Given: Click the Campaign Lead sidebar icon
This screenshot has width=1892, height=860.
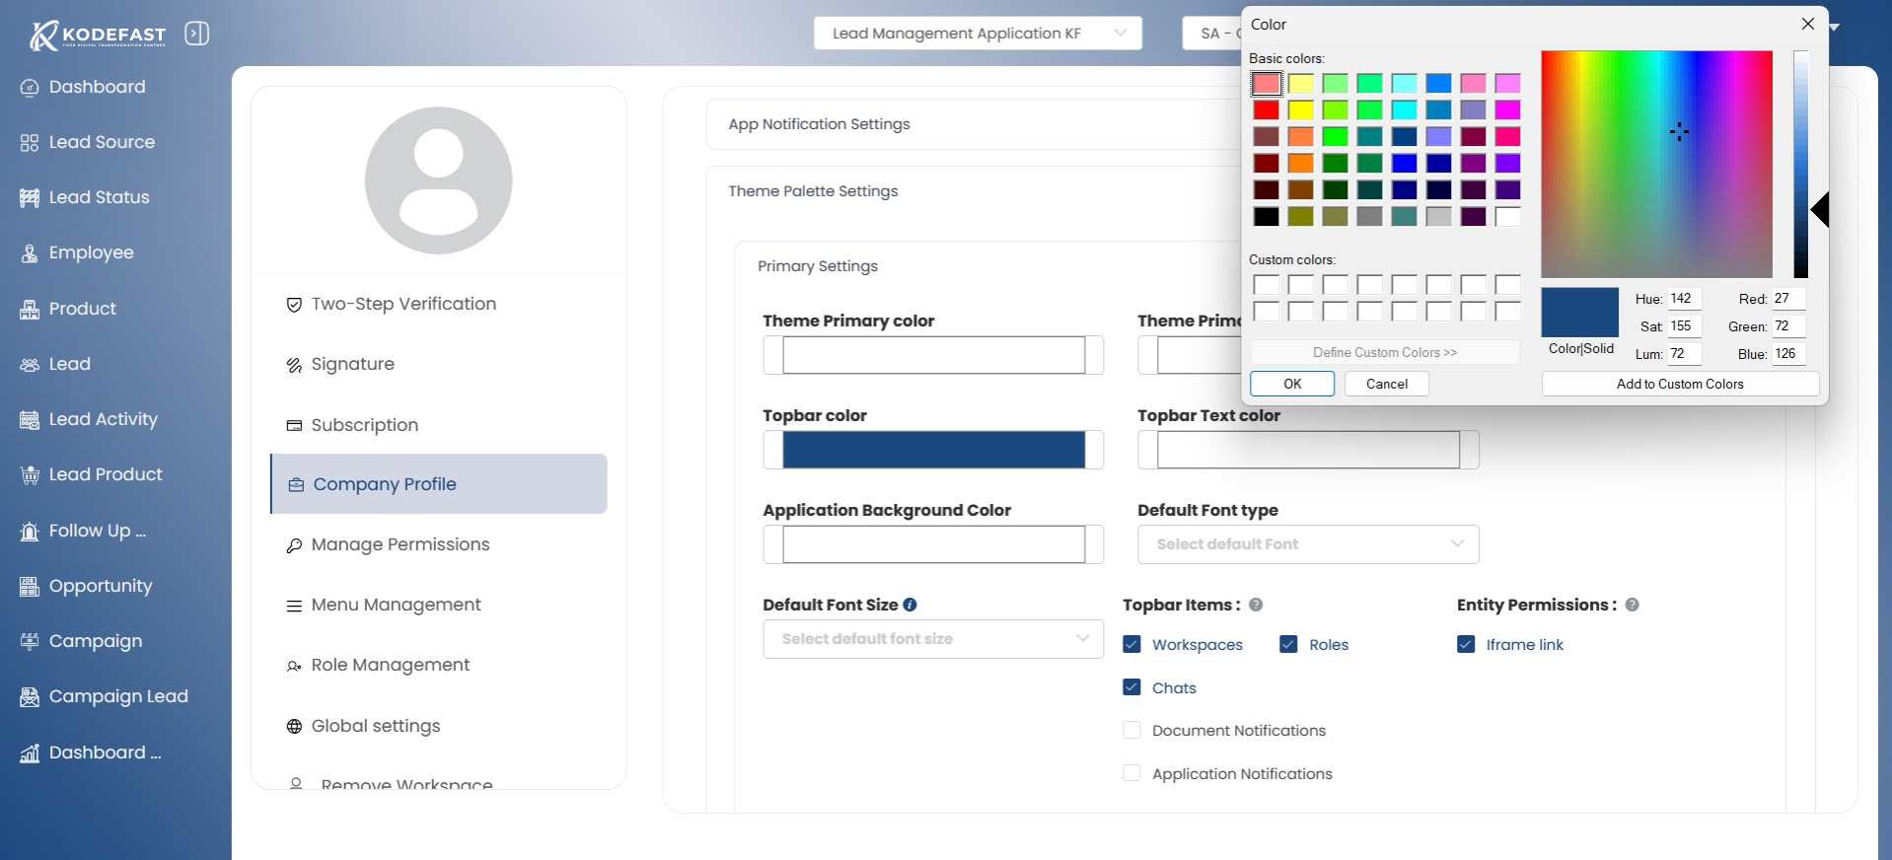Looking at the screenshot, I should click(x=30, y=697).
